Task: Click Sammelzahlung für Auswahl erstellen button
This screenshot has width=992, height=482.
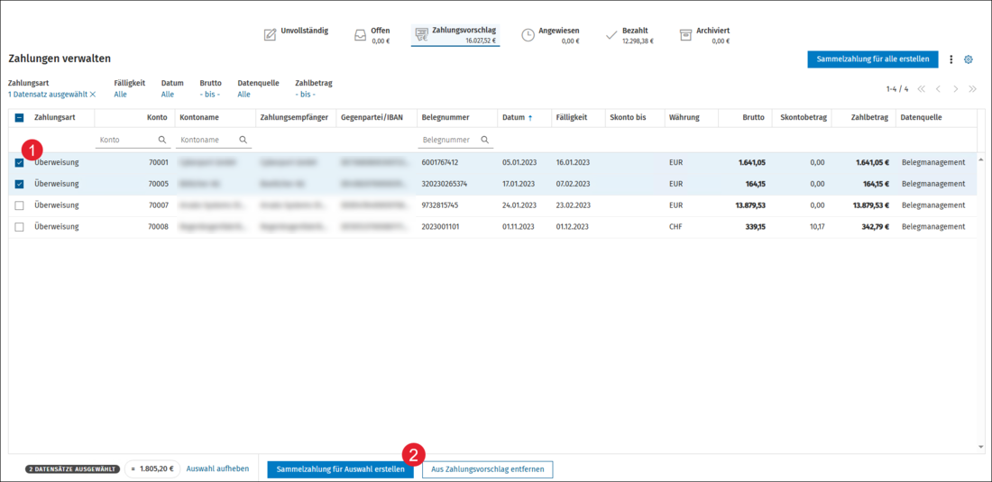Action: tap(340, 469)
